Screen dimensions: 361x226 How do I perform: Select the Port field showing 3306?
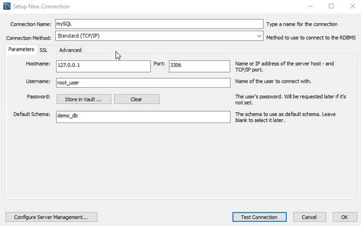point(200,66)
